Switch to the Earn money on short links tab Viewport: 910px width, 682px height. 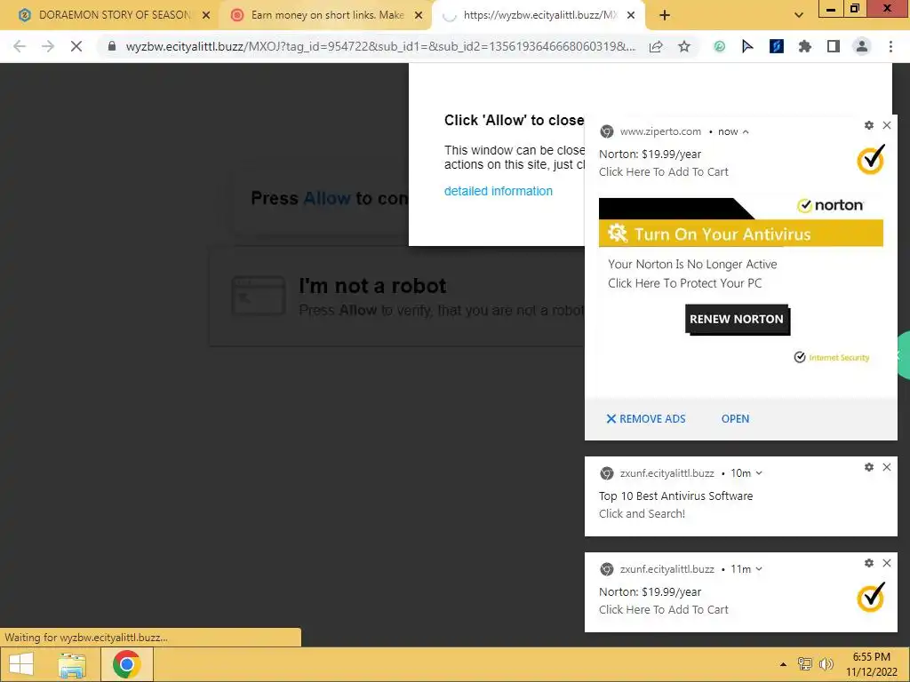325,15
